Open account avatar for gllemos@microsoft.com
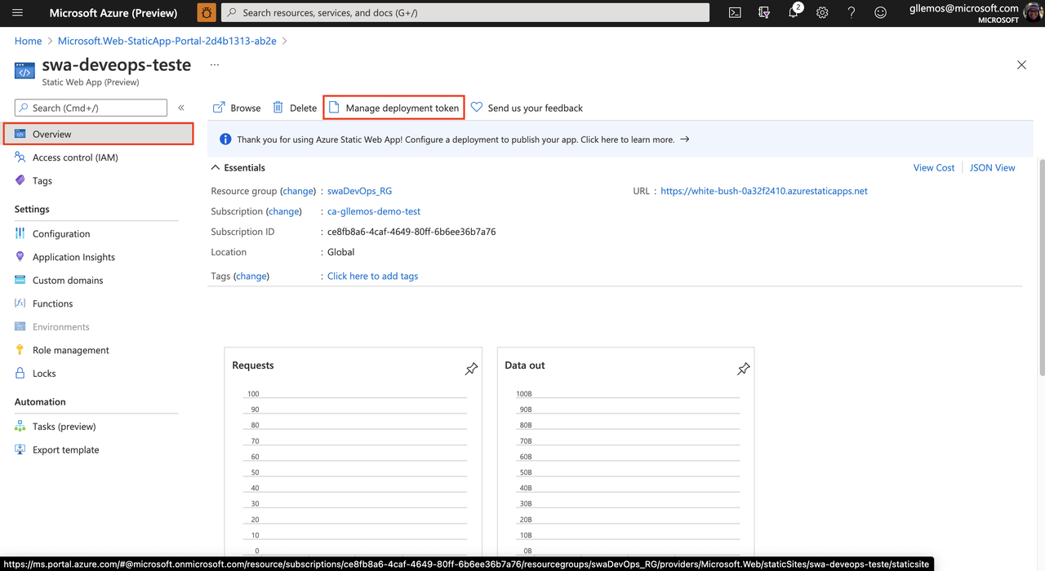 coord(1034,13)
